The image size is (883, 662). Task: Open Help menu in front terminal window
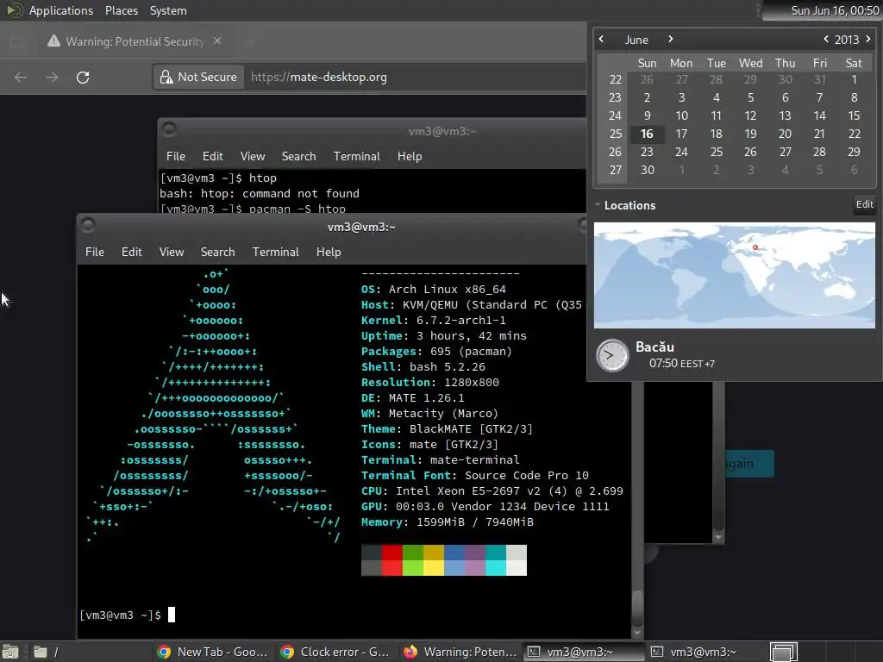[329, 253]
